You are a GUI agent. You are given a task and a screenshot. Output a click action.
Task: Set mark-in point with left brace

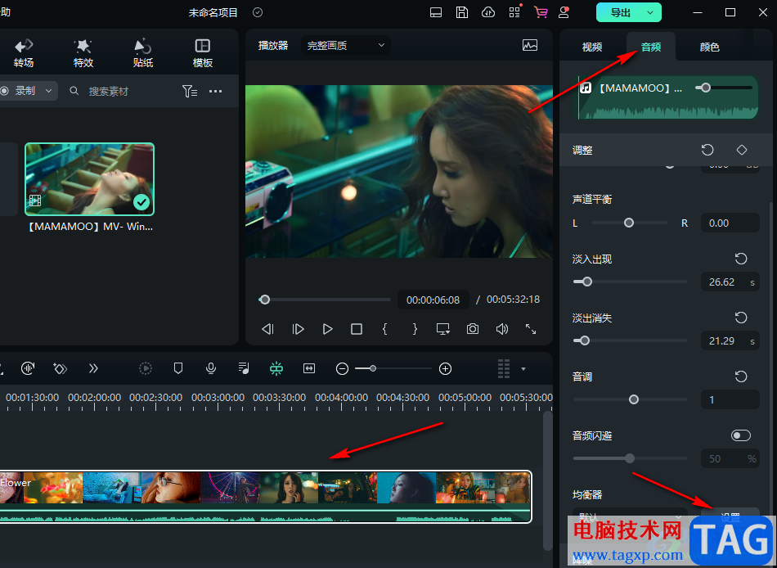click(385, 329)
